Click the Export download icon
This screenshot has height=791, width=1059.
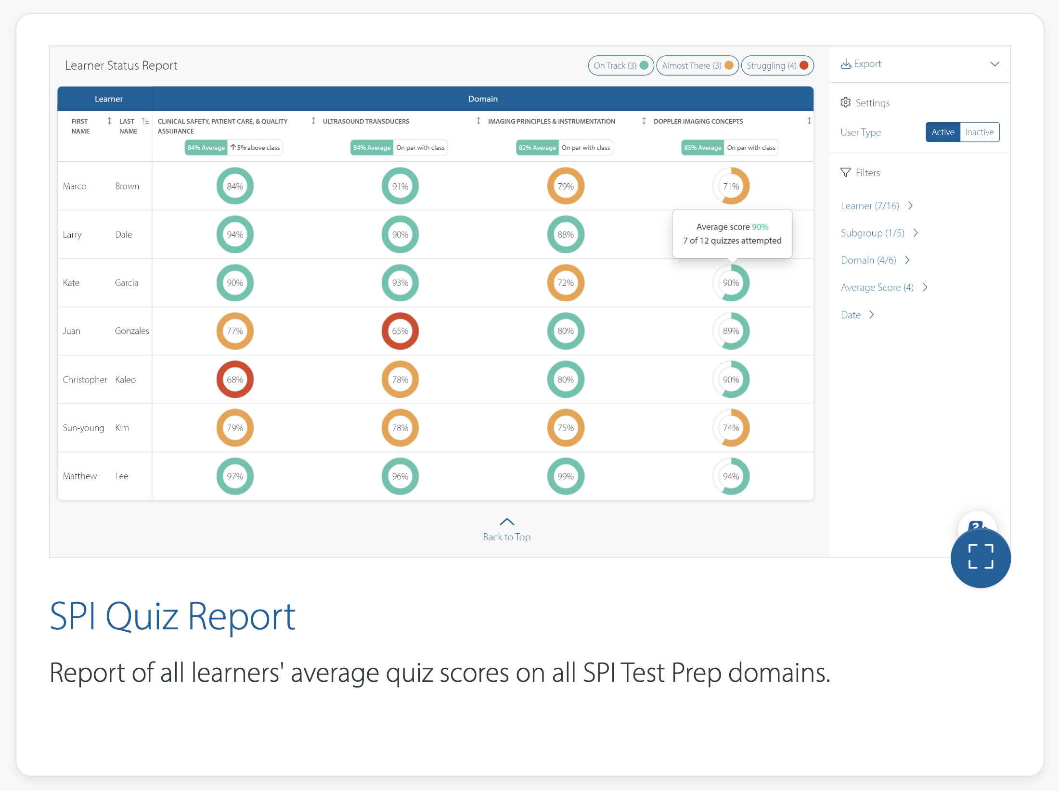pyautogui.click(x=846, y=64)
